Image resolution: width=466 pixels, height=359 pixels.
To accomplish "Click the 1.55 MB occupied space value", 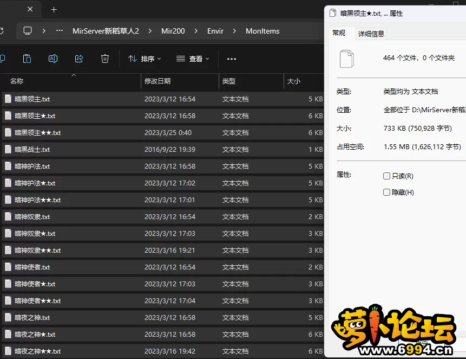I will click(422, 147).
